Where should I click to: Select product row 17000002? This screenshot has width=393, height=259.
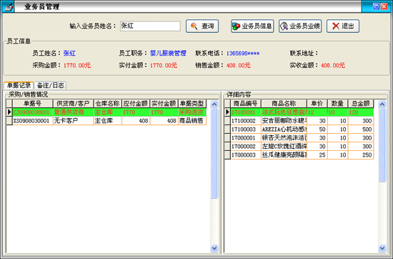tap(302, 147)
